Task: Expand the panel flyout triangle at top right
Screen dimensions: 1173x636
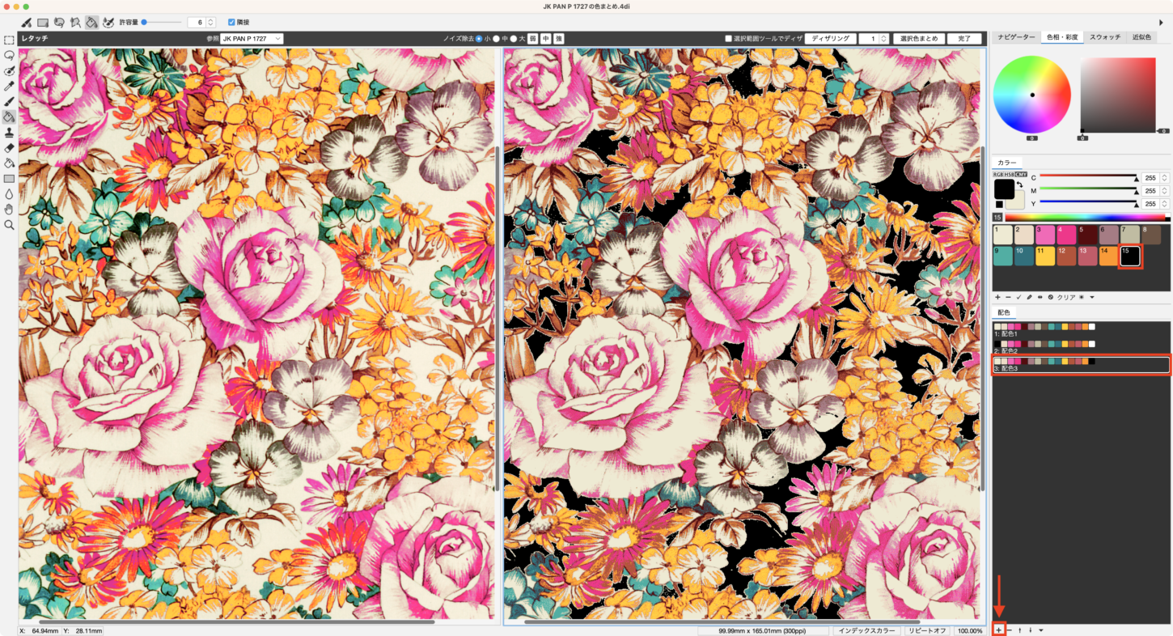Action: pyautogui.click(x=1162, y=22)
